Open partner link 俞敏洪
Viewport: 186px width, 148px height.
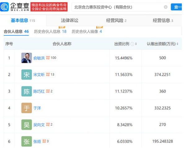click(39, 58)
